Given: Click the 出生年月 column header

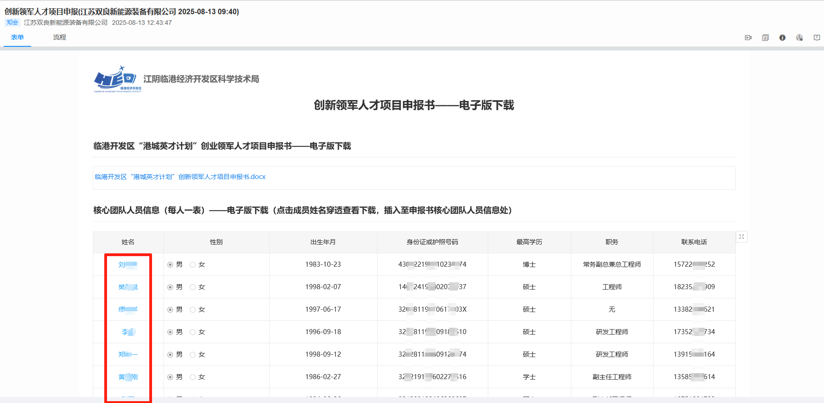Looking at the screenshot, I should pyautogui.click(x=323, y=242).
